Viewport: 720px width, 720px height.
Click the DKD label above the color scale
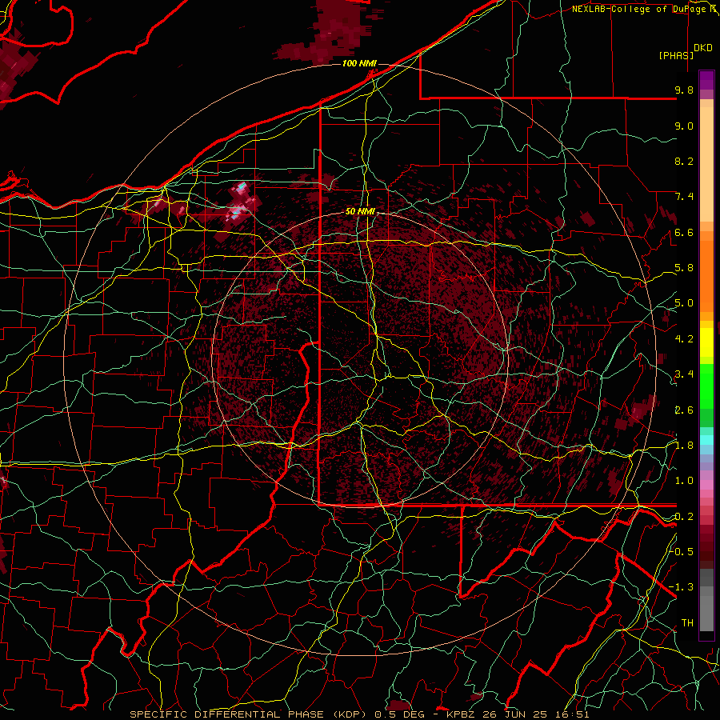point(703,48)
